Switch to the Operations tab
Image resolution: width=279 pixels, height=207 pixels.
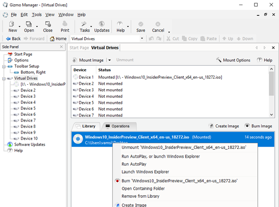[x=119, y=126]
